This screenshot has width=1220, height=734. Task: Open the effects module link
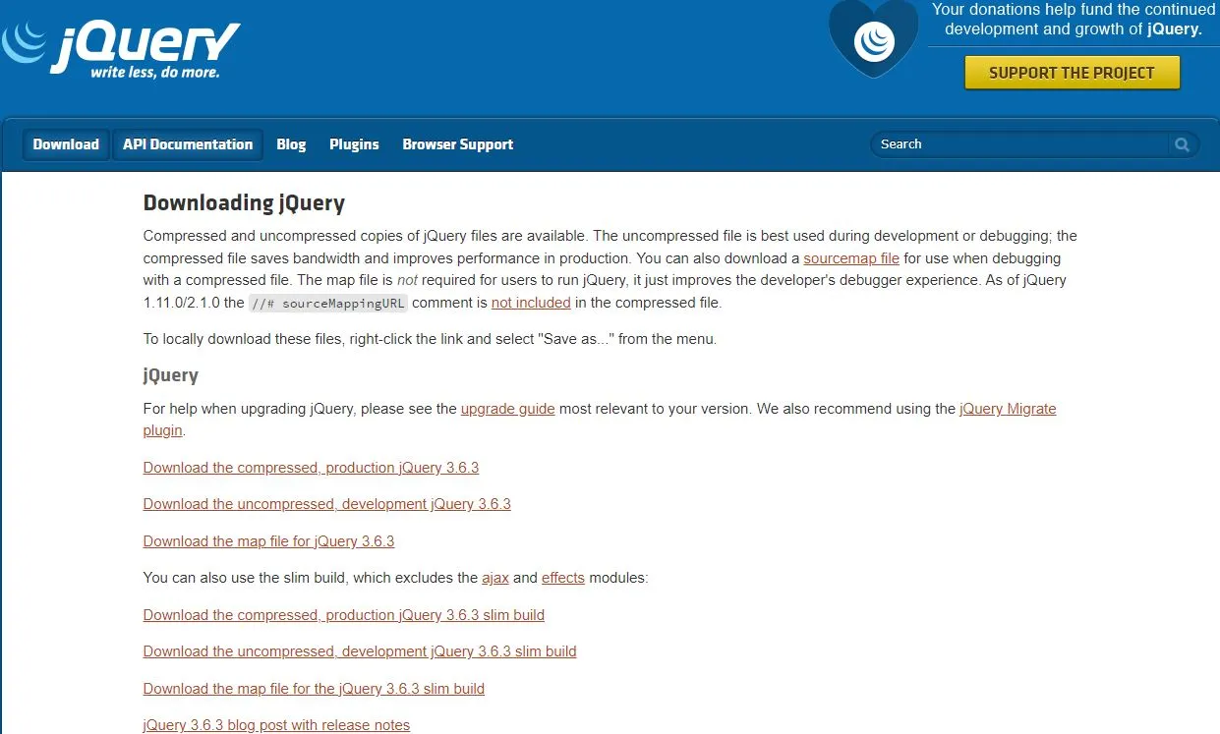(563, 578)
